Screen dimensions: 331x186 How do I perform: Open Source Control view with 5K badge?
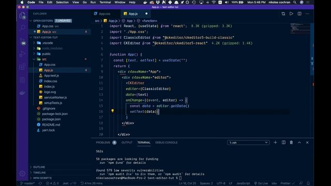(x=22, y=41)
